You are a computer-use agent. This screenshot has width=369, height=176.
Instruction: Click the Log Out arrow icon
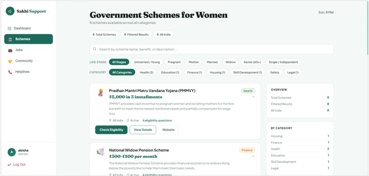coord(10,165)
